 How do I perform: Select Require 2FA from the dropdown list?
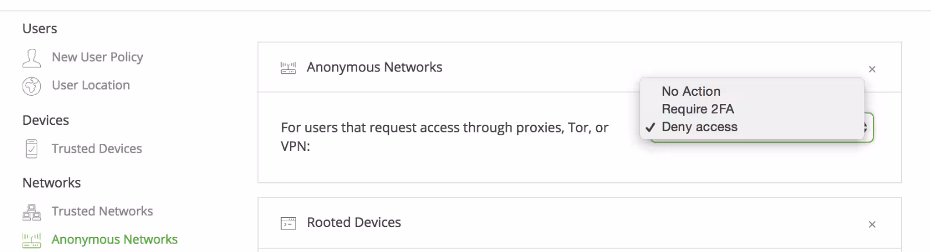tap(698, 109)
